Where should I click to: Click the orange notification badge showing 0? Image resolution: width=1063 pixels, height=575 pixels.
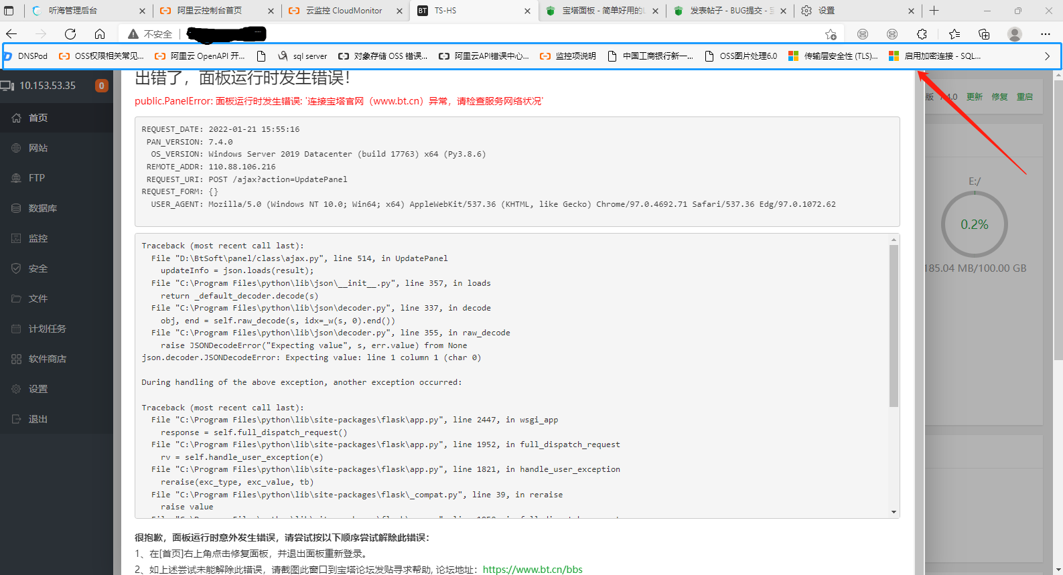[x=102, y=86]
